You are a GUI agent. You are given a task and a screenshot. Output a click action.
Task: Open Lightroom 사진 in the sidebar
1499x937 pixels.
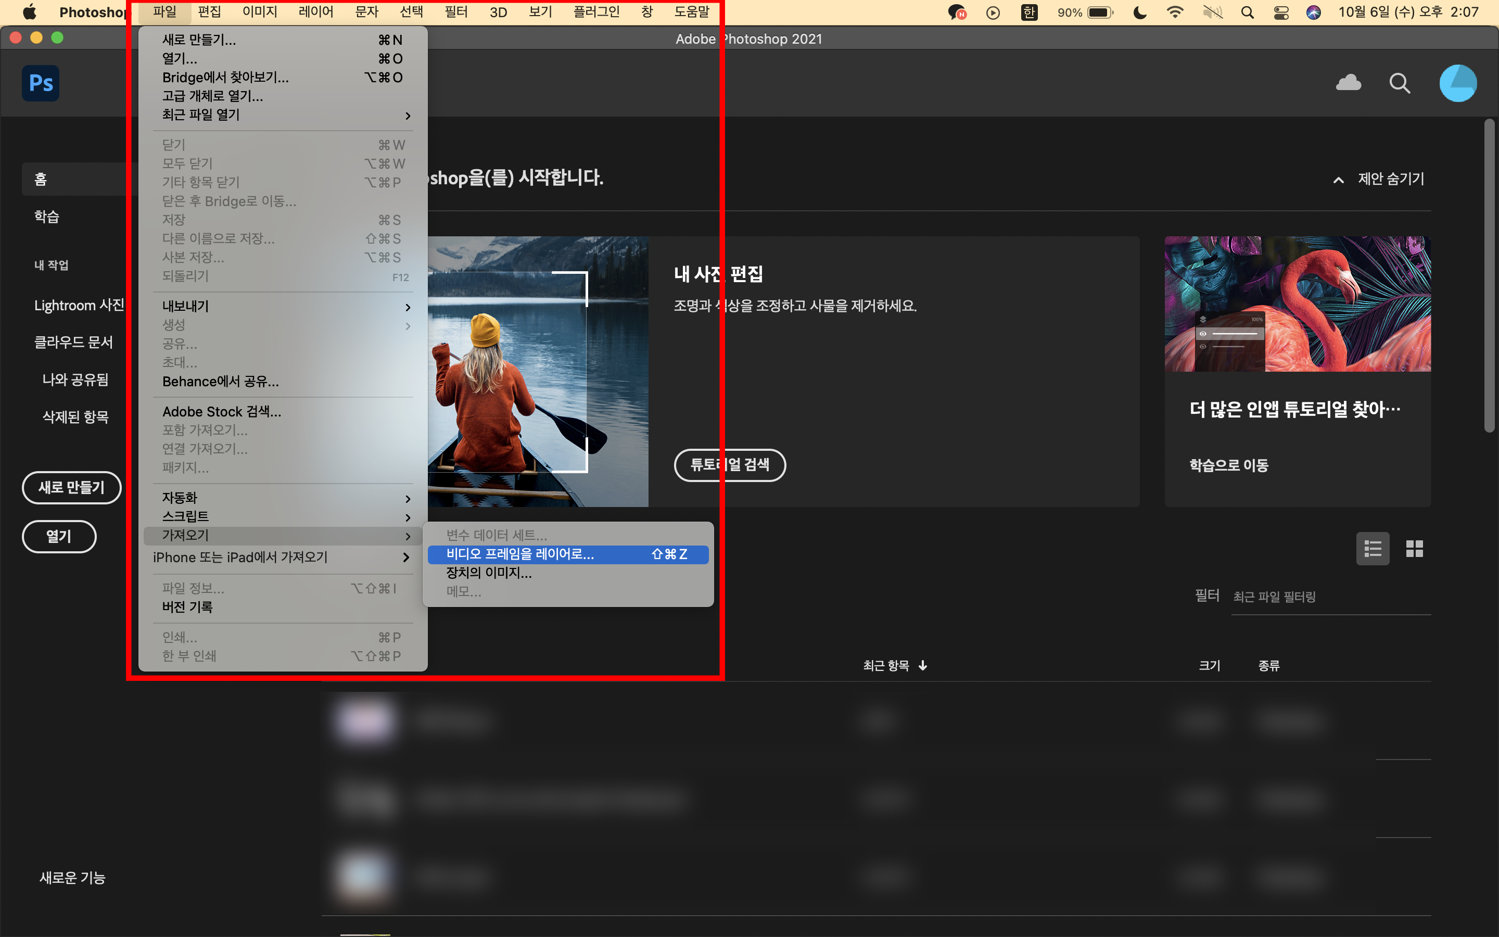click(x=79, y=306)
